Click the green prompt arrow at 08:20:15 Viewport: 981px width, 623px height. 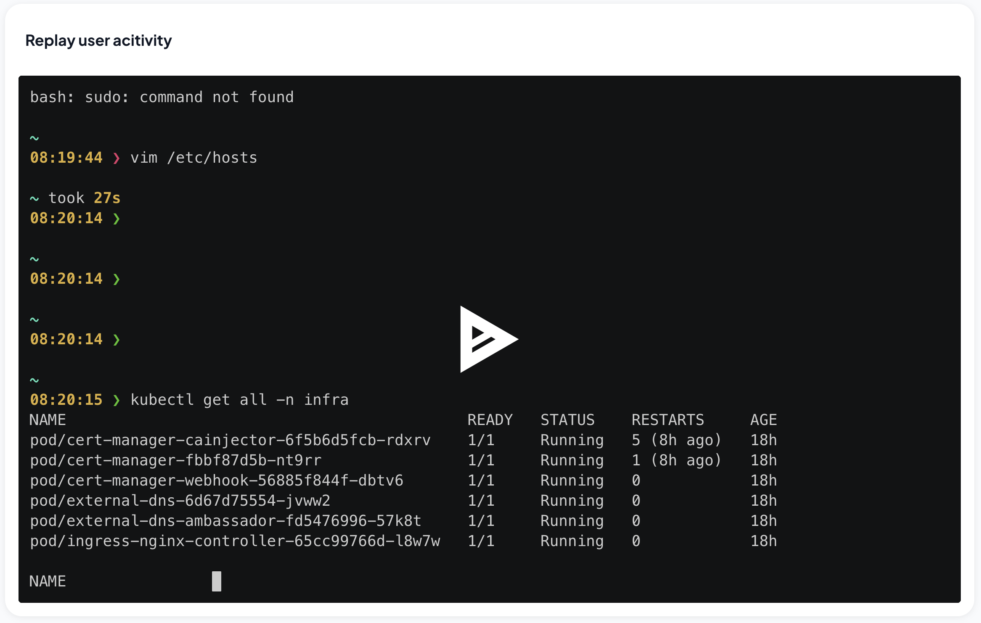(117, 400)
